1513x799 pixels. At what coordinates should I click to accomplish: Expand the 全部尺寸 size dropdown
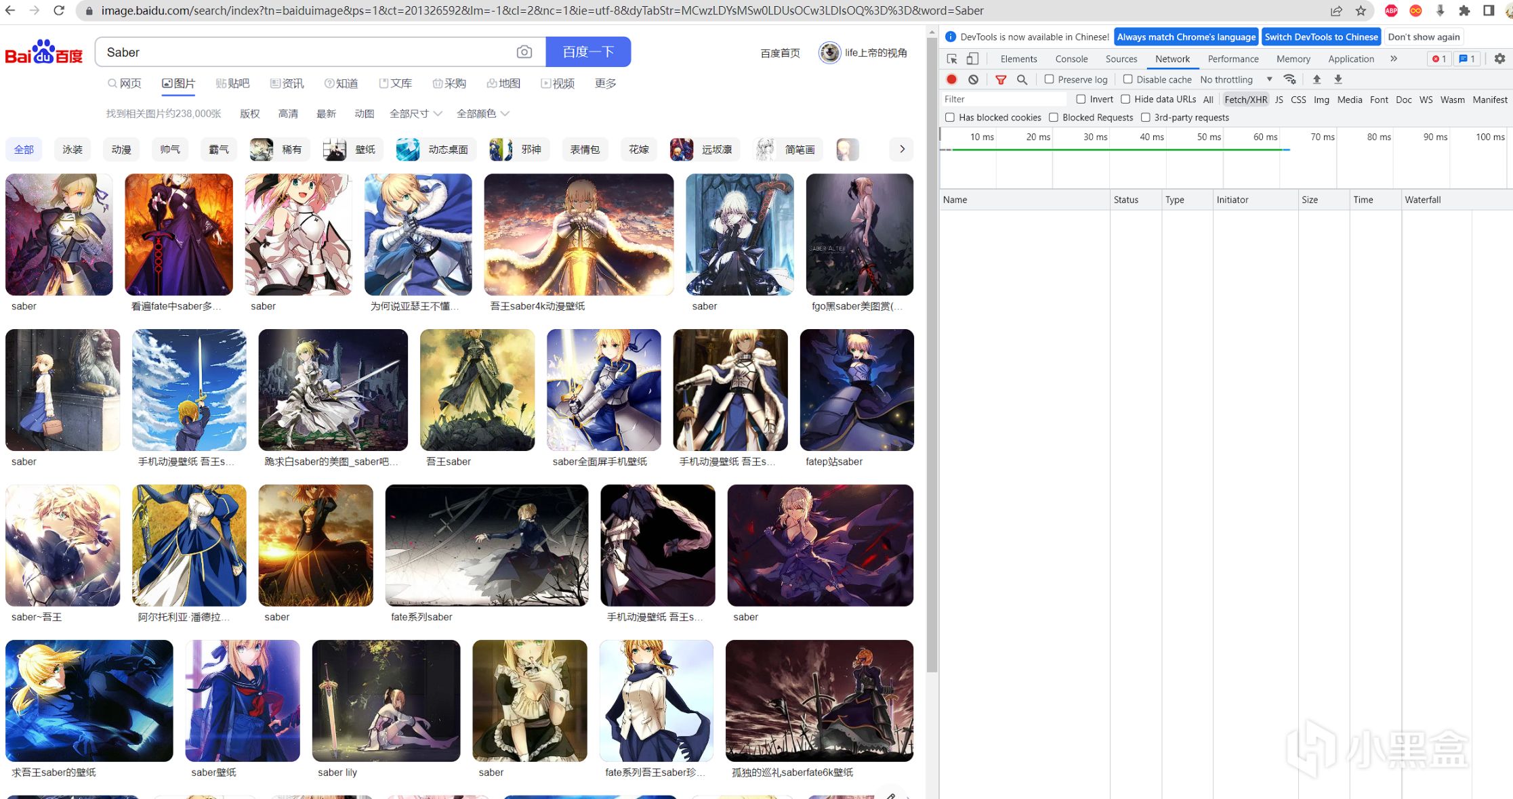(415, 113)
